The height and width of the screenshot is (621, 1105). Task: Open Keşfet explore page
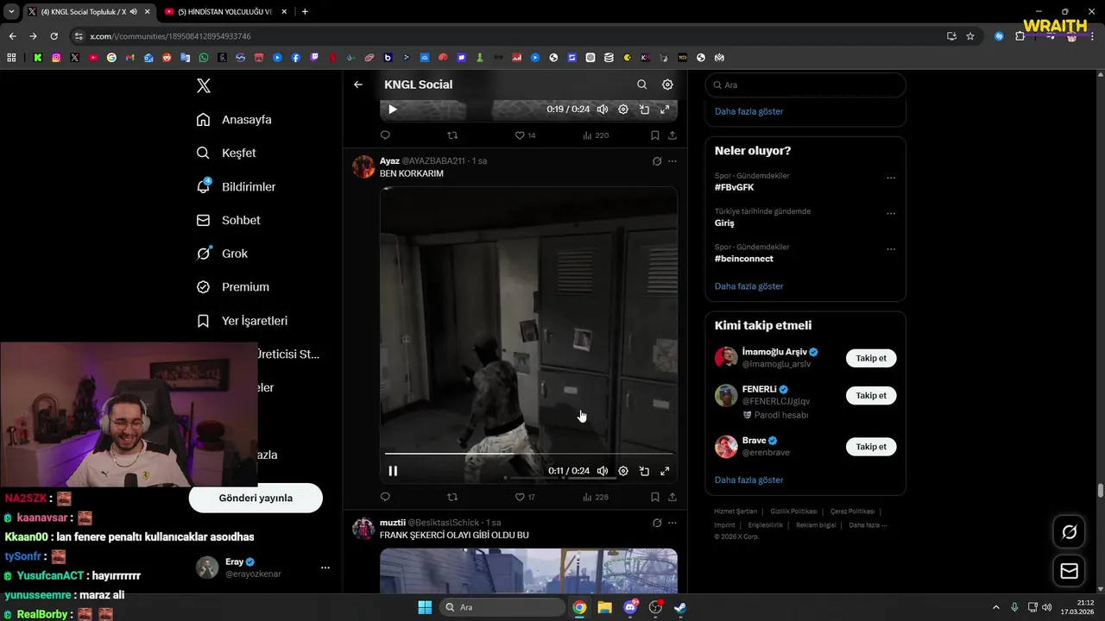pos(226,153)
